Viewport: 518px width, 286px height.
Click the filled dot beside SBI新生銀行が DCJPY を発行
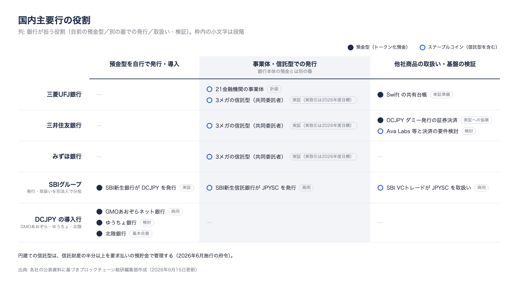coord(99,188)
